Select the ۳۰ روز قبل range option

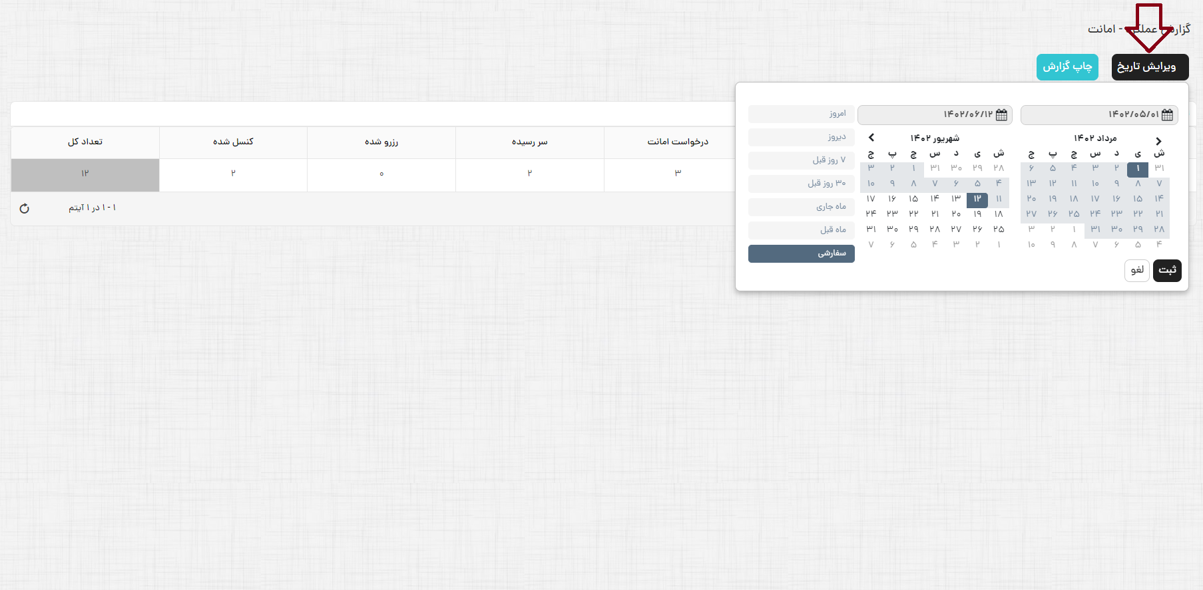coord(802,184)
